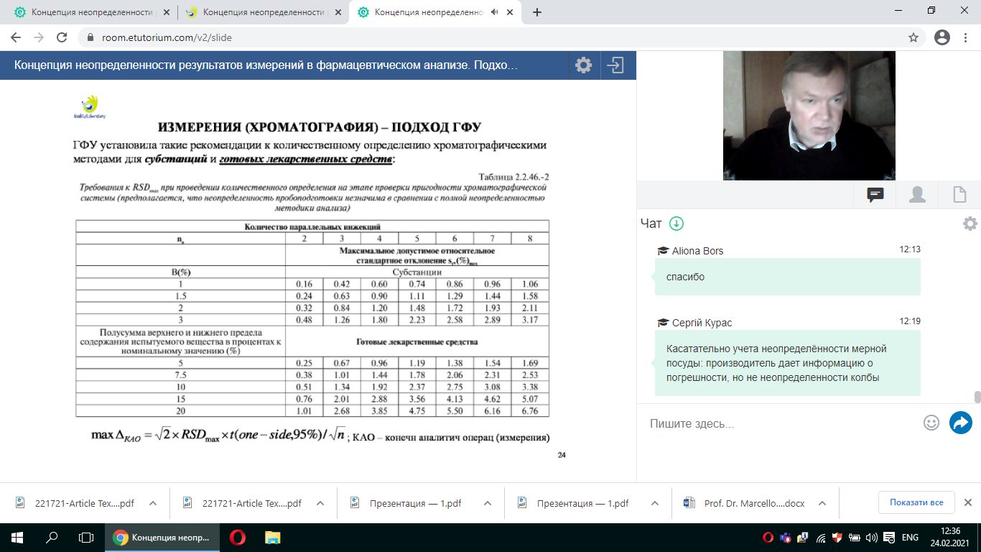981x552 pixels.
Task: Open the emoji picker smiley
Action: click(x=931, y=423)
